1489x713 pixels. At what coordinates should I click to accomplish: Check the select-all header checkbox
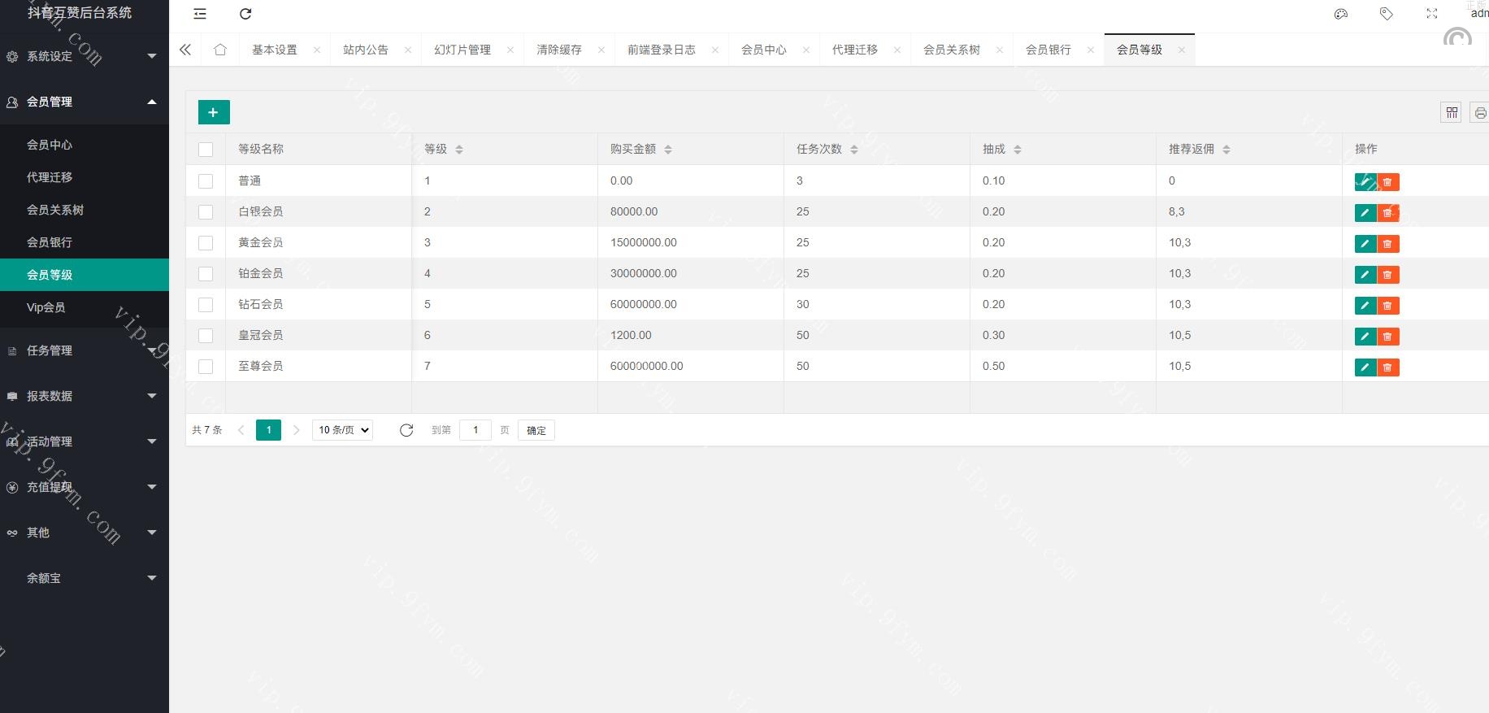click(x=206, y=150)
